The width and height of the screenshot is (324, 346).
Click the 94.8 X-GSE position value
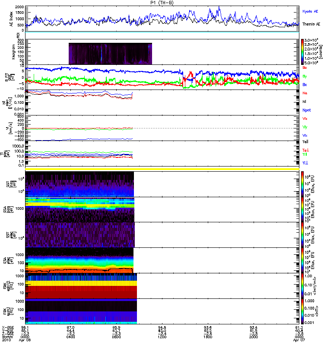point(162,327)
